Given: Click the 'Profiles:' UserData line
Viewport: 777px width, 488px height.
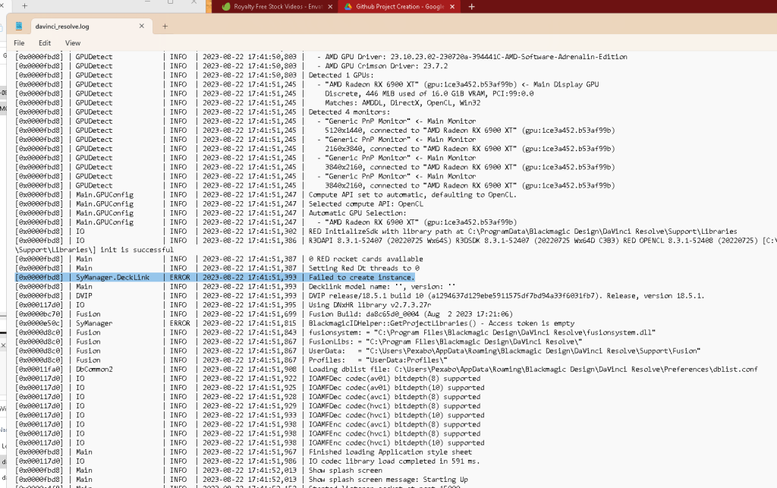Looking at the screenshot, I should [378, 360].
